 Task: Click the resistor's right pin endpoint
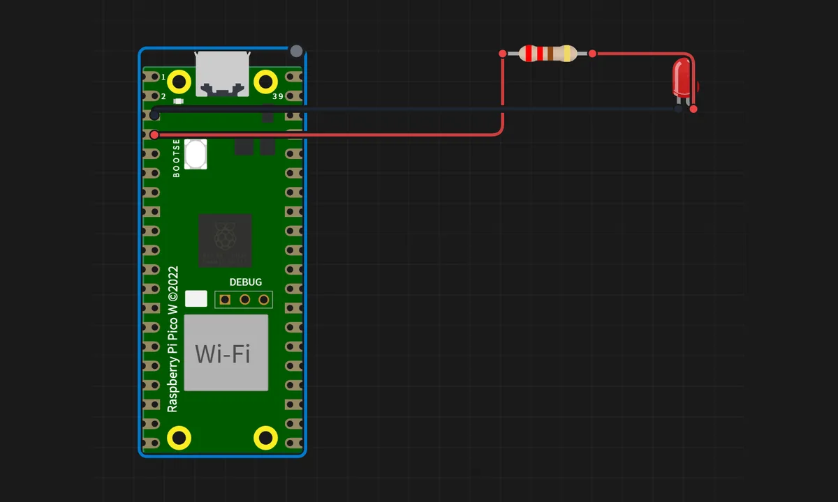[x=592, y=53]
